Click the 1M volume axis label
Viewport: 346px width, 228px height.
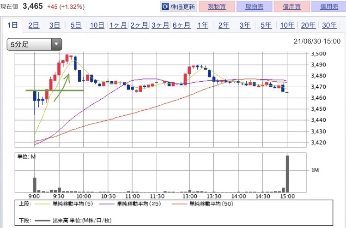point(315,170)
